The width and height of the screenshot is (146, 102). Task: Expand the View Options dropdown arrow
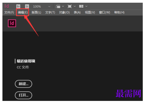coord(63,6)
